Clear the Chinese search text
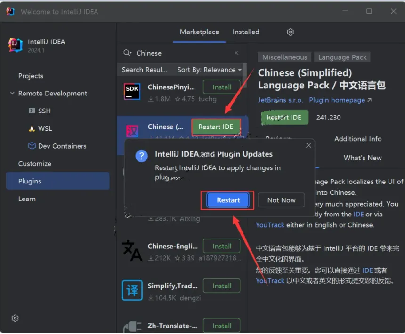The width and height of the screenshot is (405, 334). click(x=236, y=53)
